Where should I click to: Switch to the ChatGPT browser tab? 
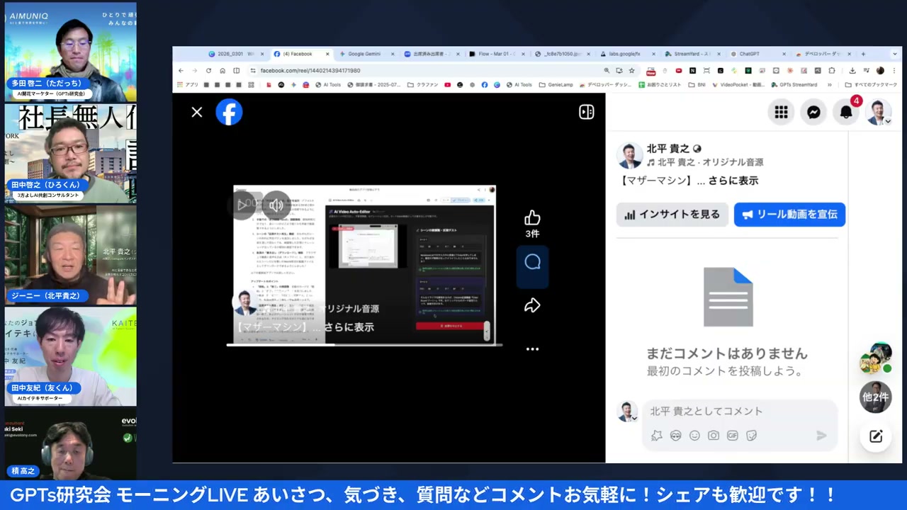click(x=749, y=54)
